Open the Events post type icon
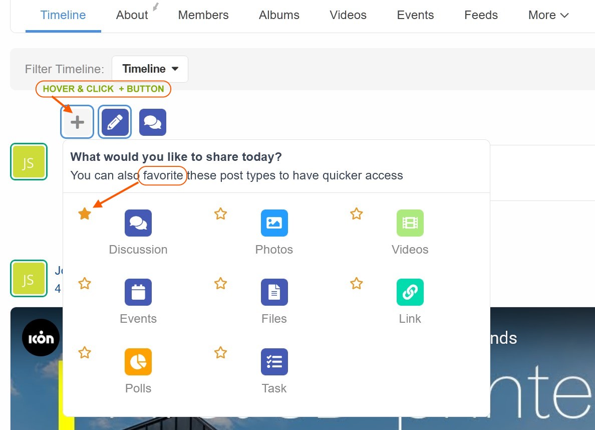Image resolution: width=595 pixels, height=430 pixels. coord(138,292)
